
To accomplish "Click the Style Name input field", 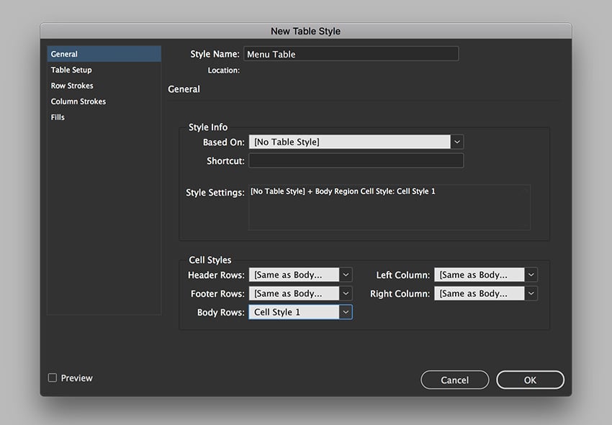I will point(351,53).
